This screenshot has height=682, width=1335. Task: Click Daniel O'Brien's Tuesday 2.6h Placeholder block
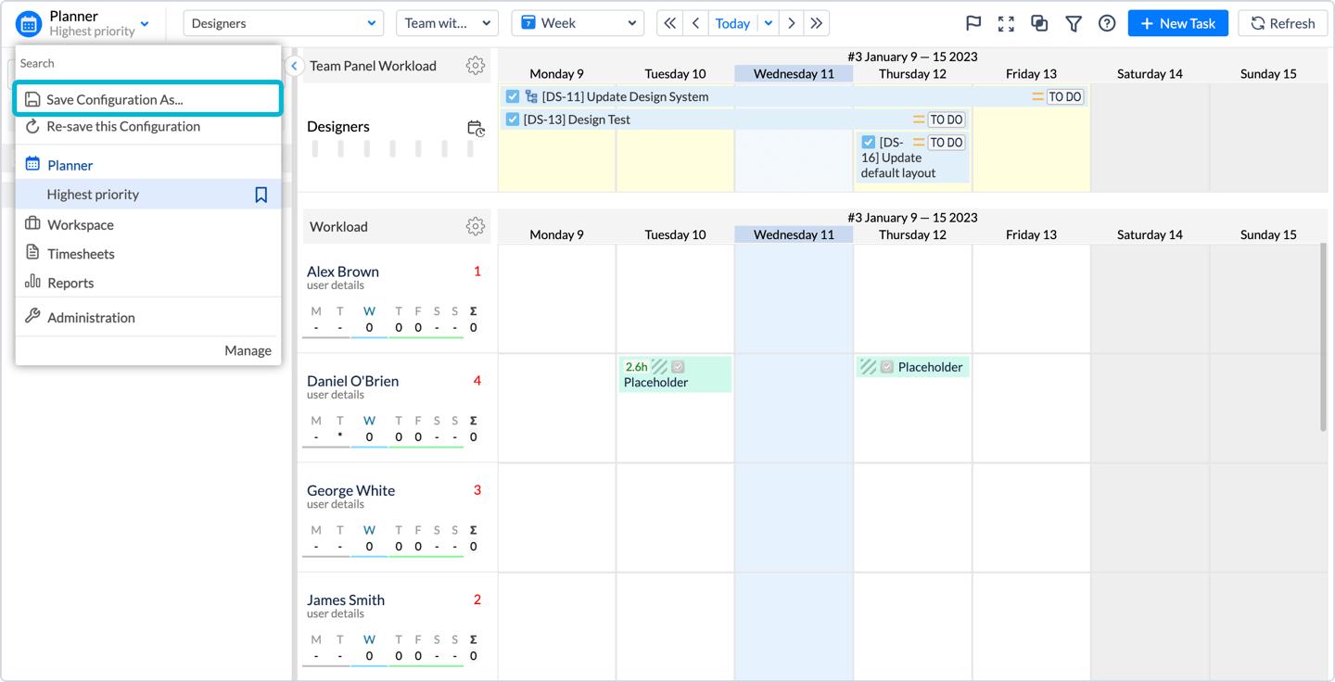[675, 374]
